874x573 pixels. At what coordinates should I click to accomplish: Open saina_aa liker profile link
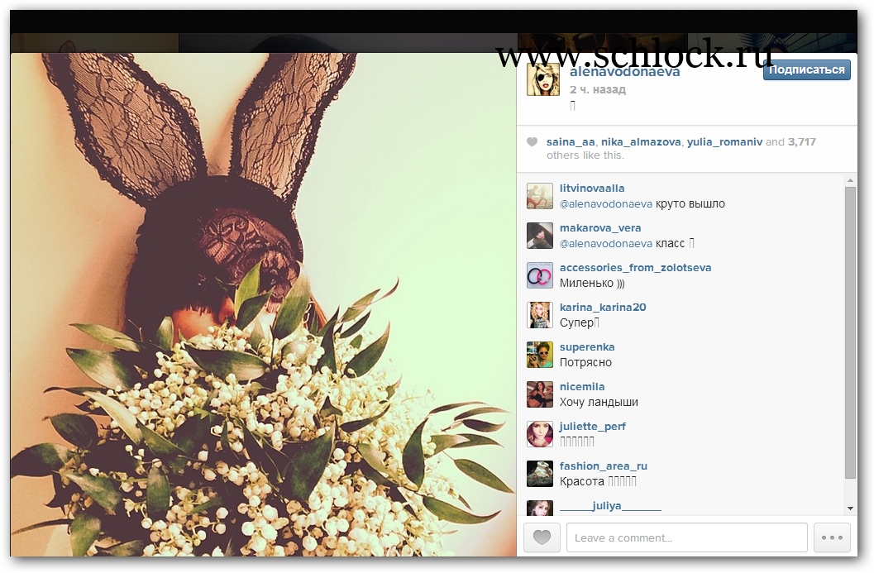pos(571,142)
